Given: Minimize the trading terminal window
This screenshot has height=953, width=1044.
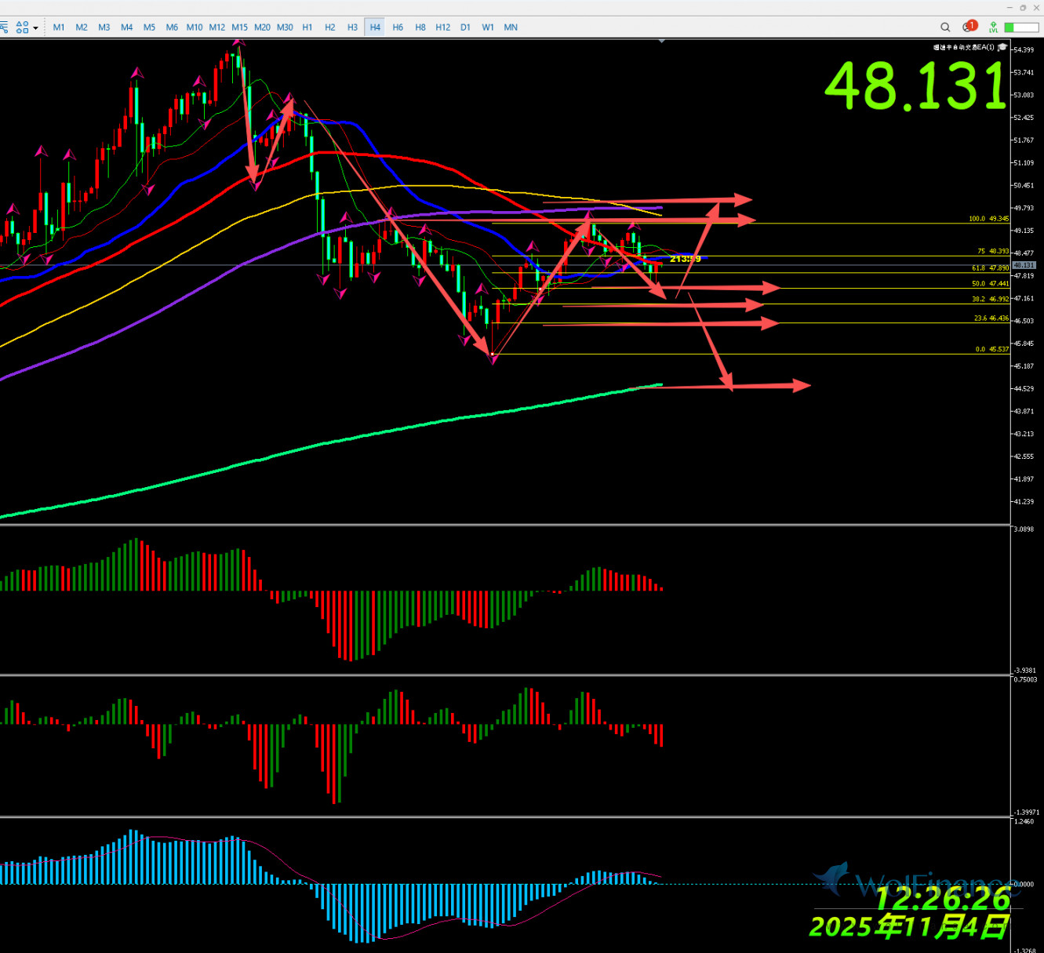Looking at the screenshot, I should pos(1009,7).
